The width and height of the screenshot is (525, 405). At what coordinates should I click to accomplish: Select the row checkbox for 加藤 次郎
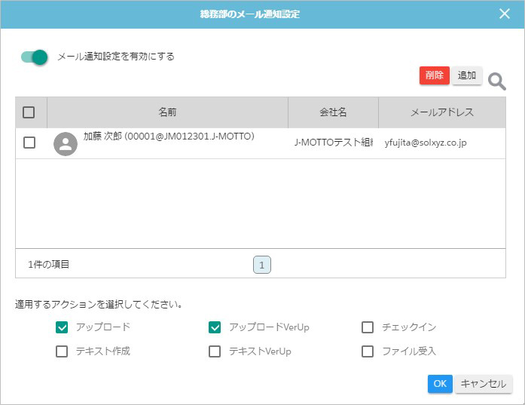pyautogui.click(x=29, y=143)
